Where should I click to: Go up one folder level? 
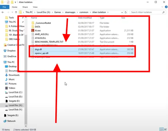coord(16,12)
